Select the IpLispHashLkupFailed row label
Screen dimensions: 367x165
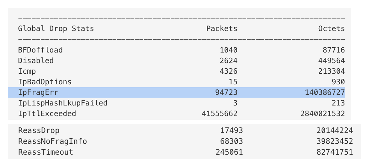click(63, 103)
